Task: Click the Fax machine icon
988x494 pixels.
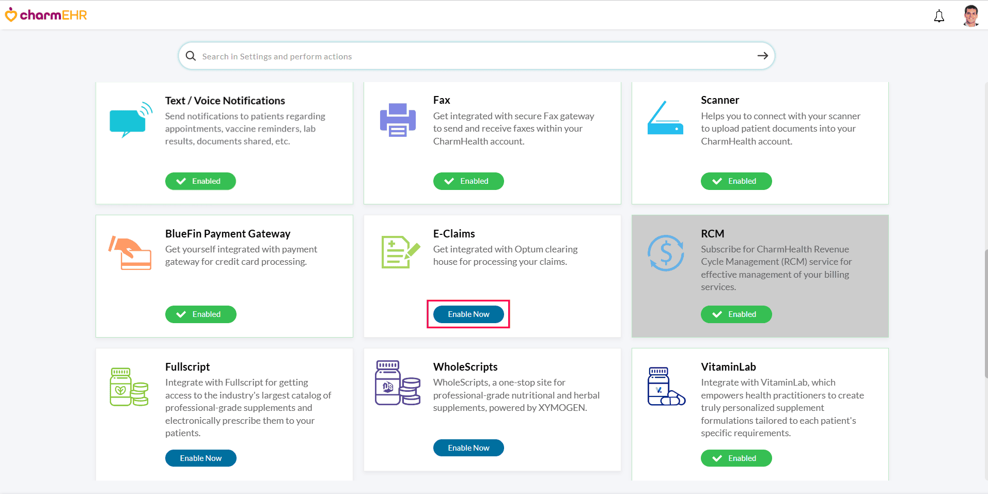Action: (x=397, y=120)
